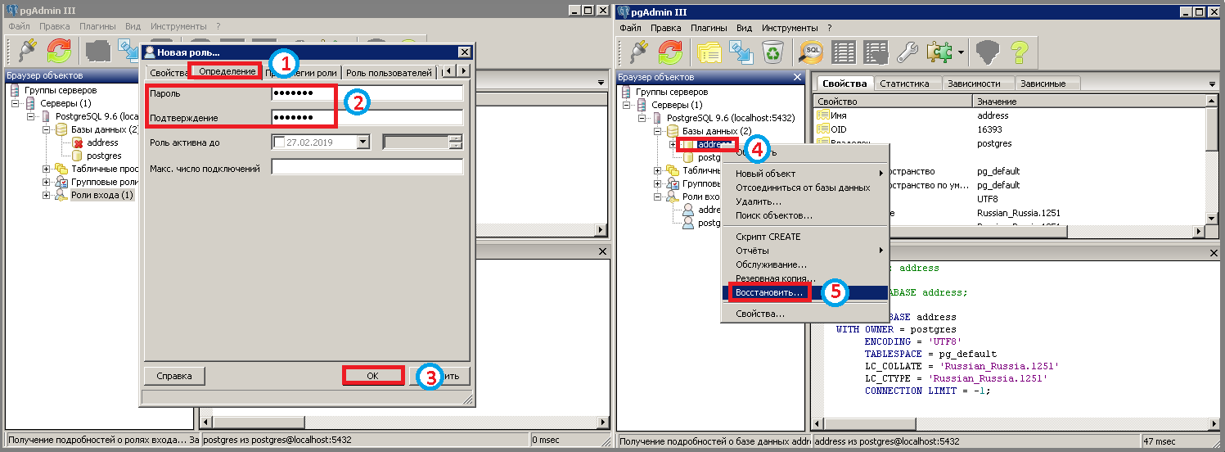Click the OID property row icon

click(x=822, y=129)
